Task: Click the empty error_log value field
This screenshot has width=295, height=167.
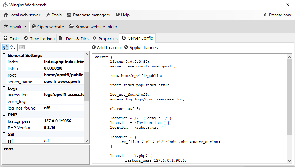Action: (64, 101)
